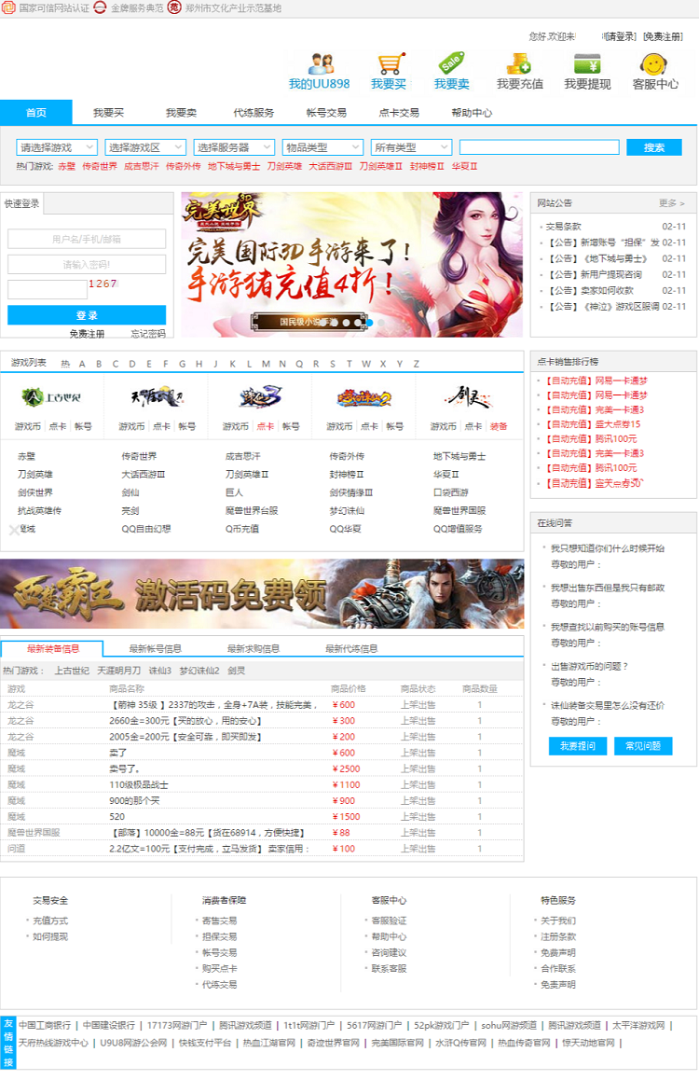699x1080 pixels.
Task: Open 大话西游Ⅲ in the game list
Action: [144, 475]
